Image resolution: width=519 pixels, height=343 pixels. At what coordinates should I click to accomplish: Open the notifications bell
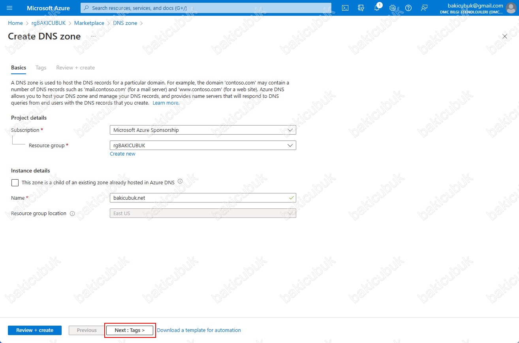[x=377, y=8]
